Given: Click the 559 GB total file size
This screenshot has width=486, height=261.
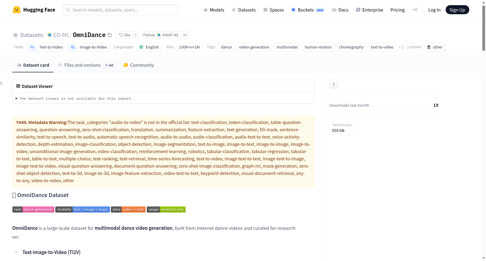Looking at the screenshot, I should (x=338, y=131).
